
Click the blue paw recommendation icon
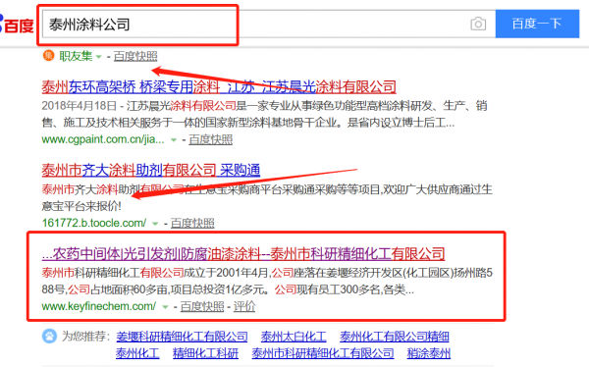(49, 336)
